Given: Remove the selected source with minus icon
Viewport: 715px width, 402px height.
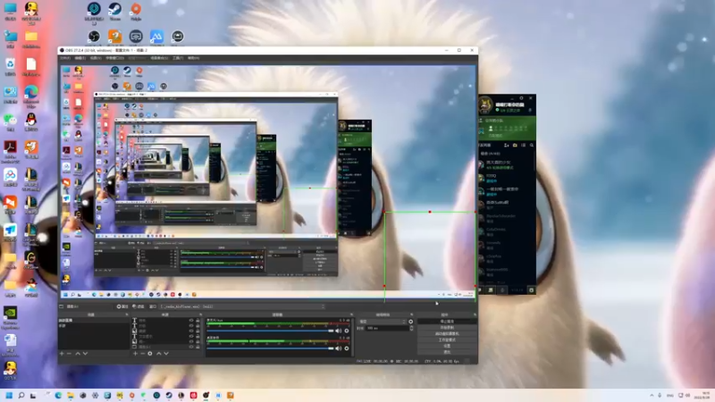Looking at the screenshot, I should pyautogui.click(x=142, y=354).
